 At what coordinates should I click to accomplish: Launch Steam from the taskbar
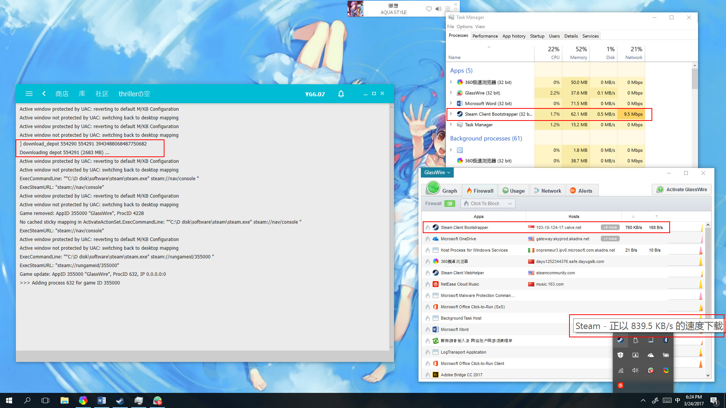point(120,400)
